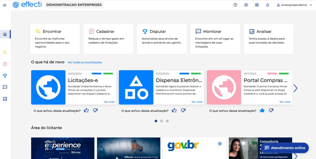Select first carousel pagination dot
Viewport: 316px width, 159px height.
[156, 121]
